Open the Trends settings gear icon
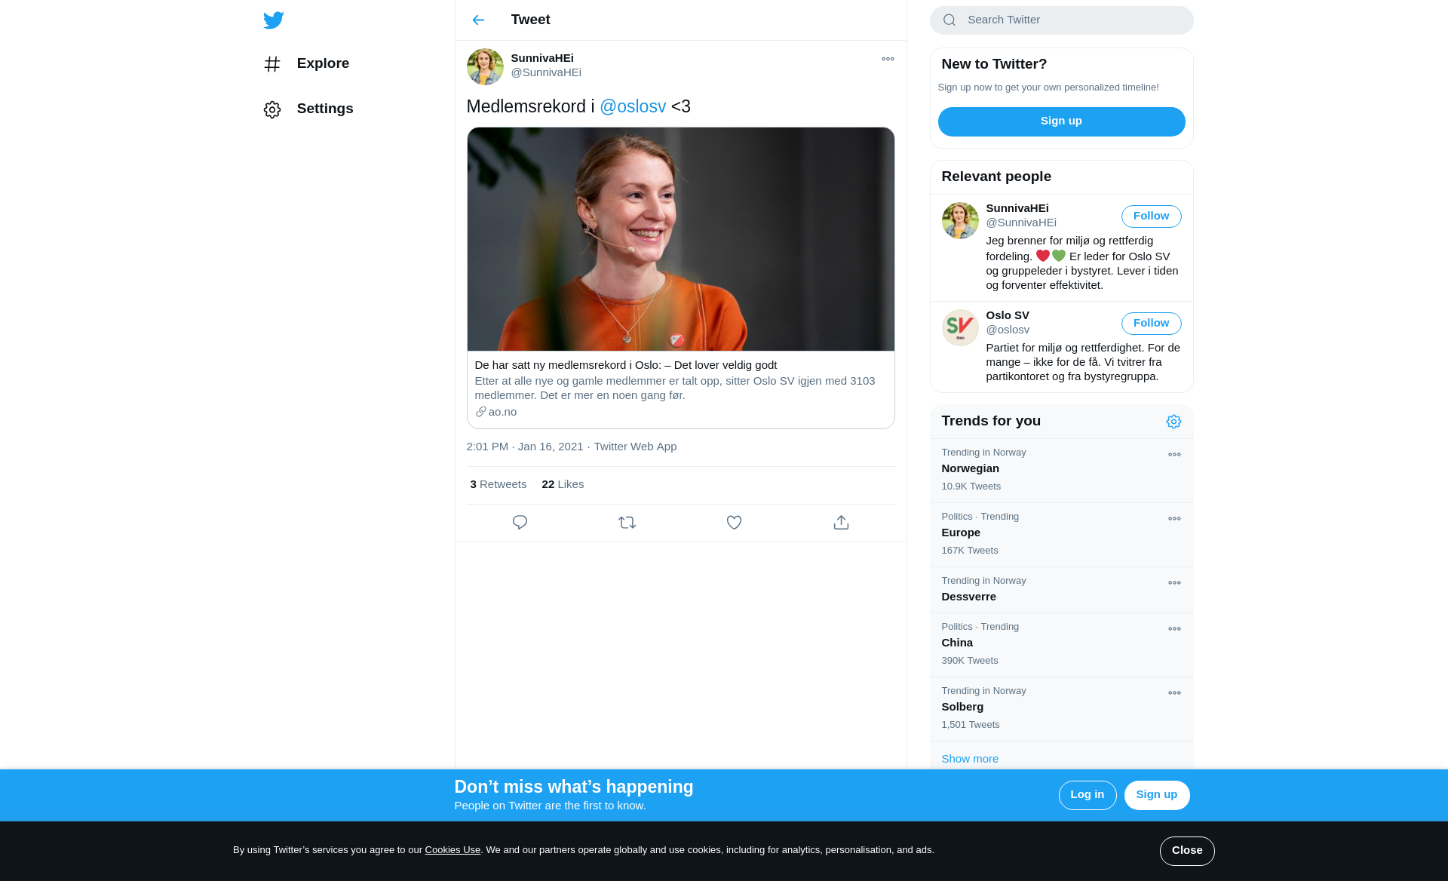The image size is (1448, 881). coord(1173,422)
